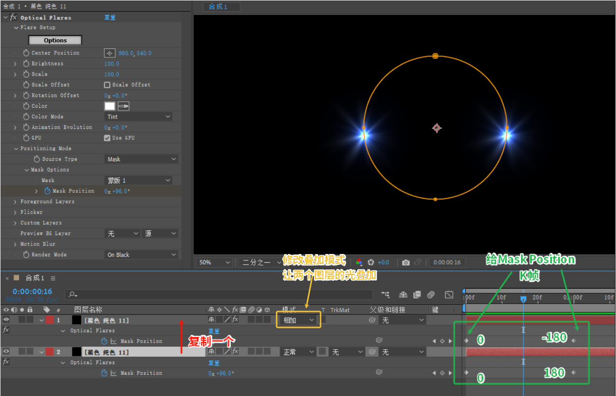Take a snapshot with the camera icon

406,262
